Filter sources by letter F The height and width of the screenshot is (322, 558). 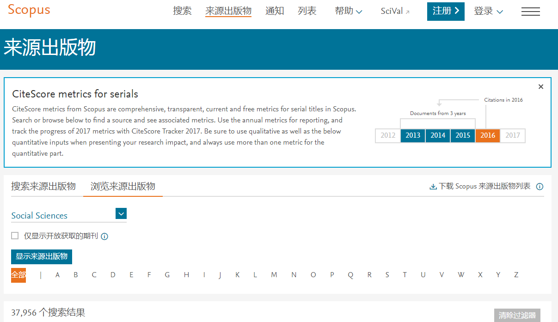click(x=149, y=275)
